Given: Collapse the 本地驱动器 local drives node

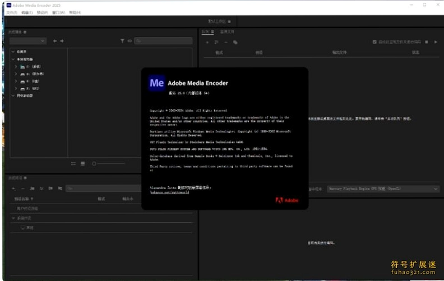Looking at the screenshot, I should coord(13,59).
